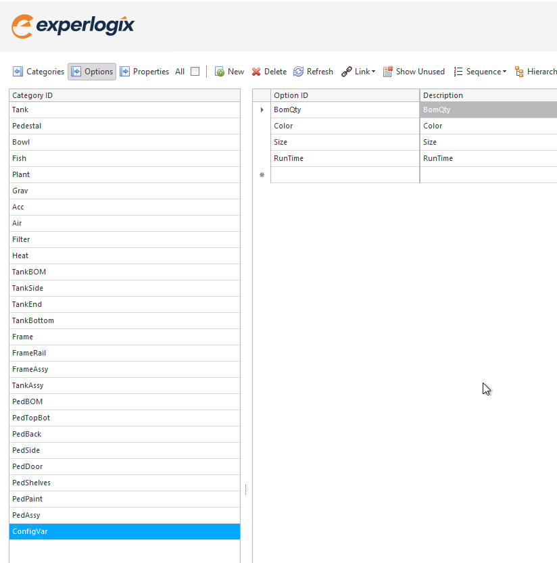Screen dimensions: 557x563
Task: Select the Fish category row
Action: (x=124, y=158)
